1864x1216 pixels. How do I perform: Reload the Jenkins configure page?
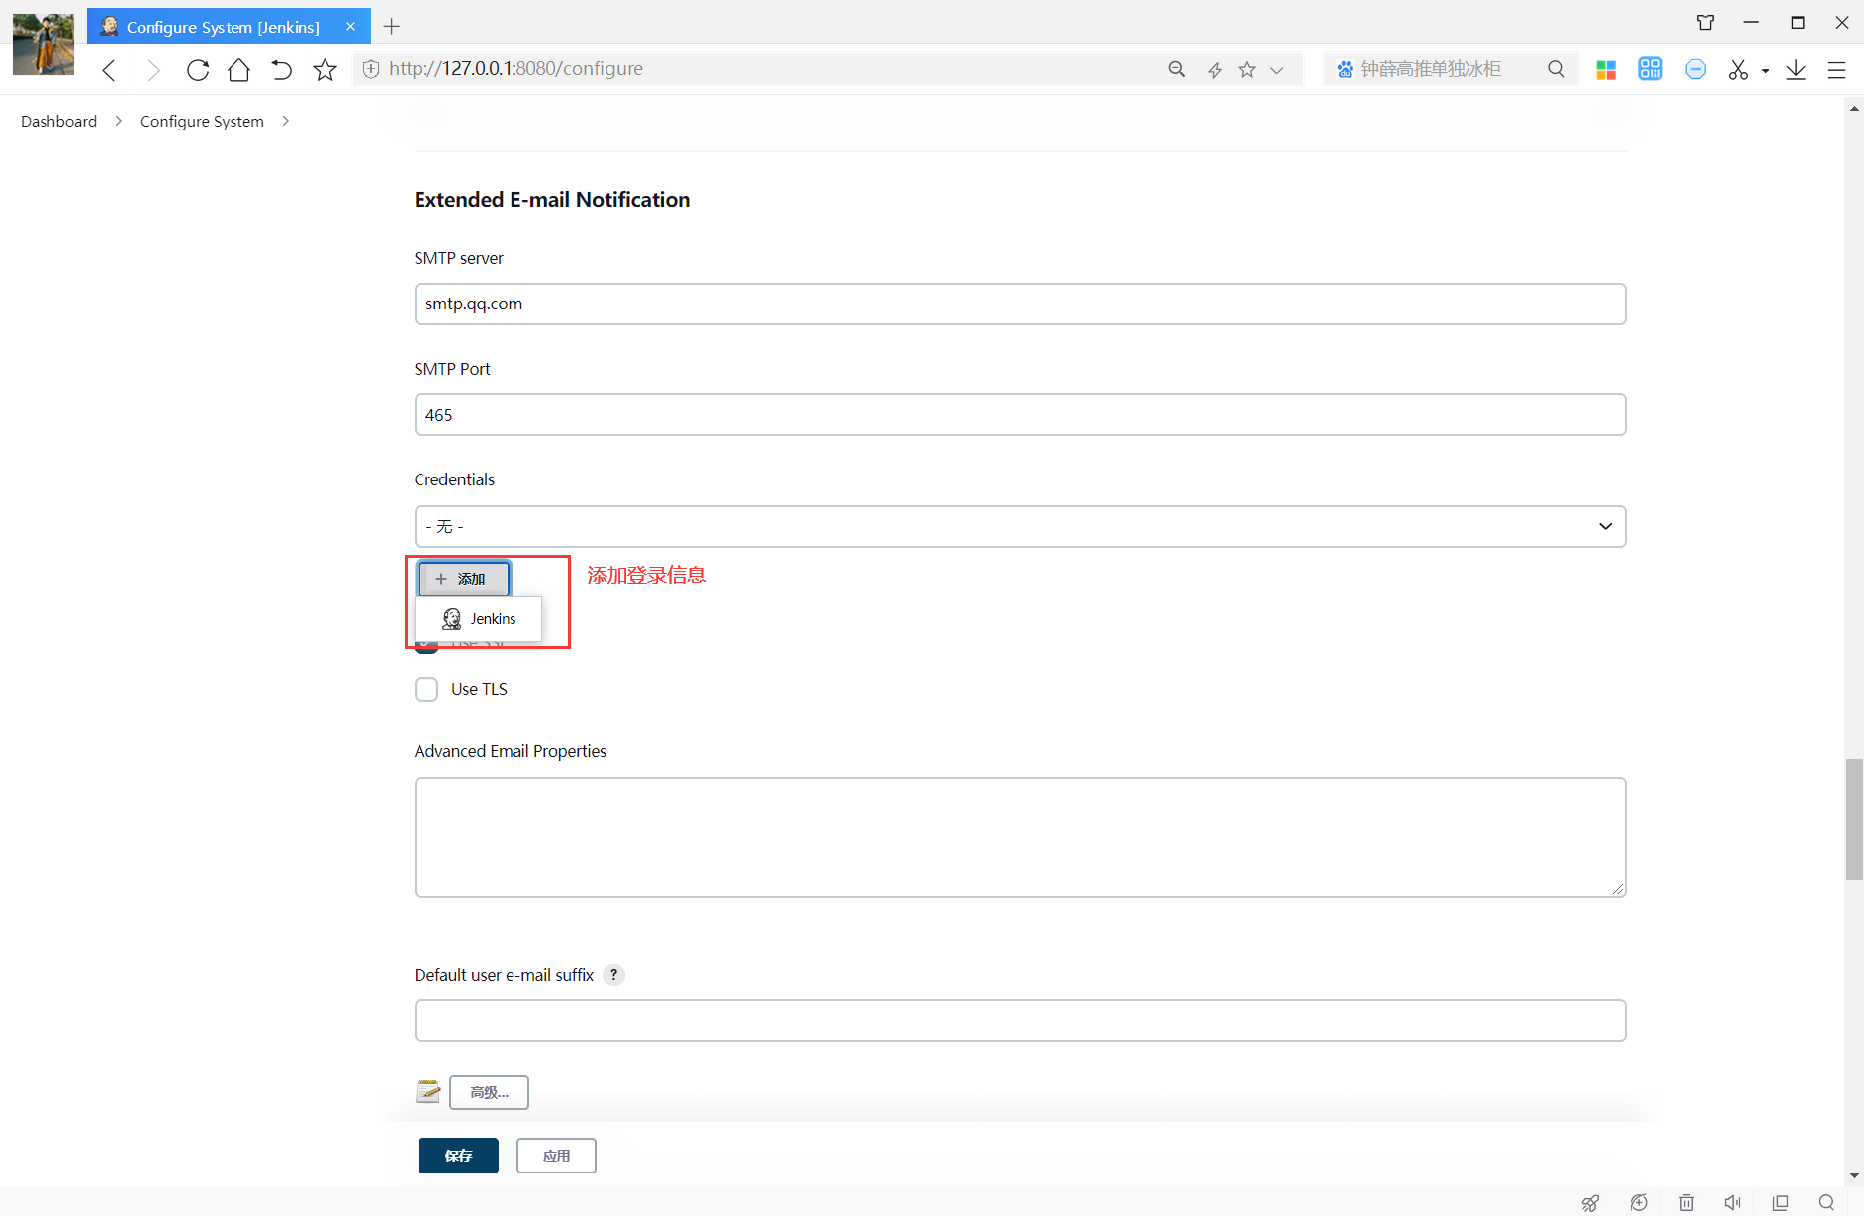click(198, 69)
